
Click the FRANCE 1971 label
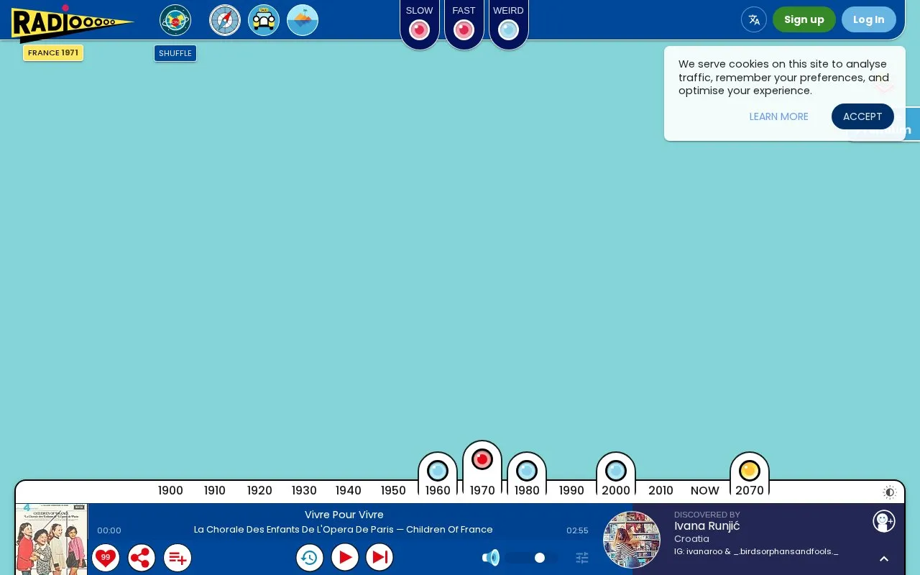[53, 53]
